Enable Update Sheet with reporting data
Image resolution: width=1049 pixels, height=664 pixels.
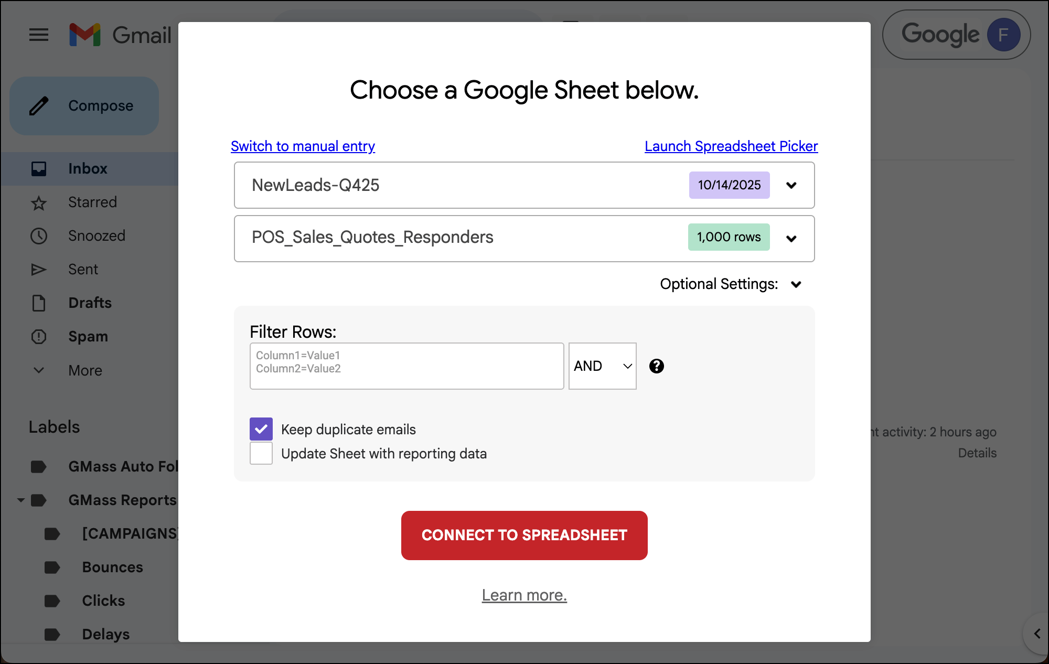click(261, 453)
